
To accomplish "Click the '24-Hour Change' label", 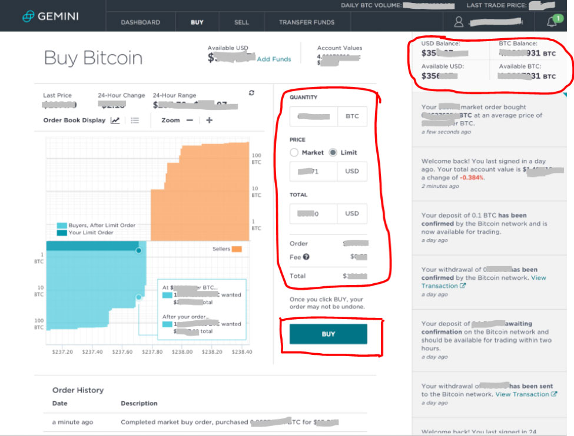I will coord(121,95).
